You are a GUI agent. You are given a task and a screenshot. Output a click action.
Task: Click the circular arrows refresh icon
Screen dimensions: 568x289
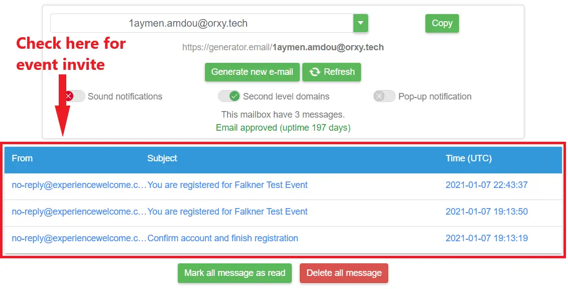314,72
